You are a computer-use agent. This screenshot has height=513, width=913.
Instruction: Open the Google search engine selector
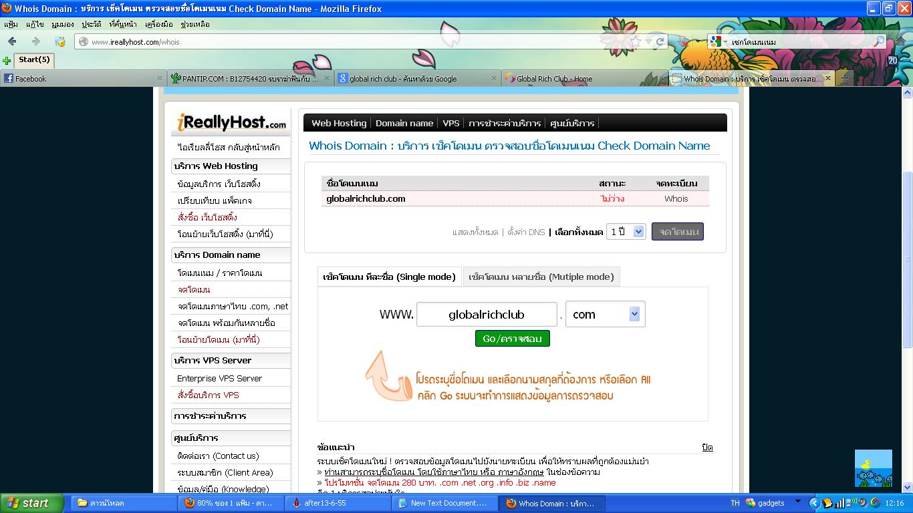[x=719, y=41]
